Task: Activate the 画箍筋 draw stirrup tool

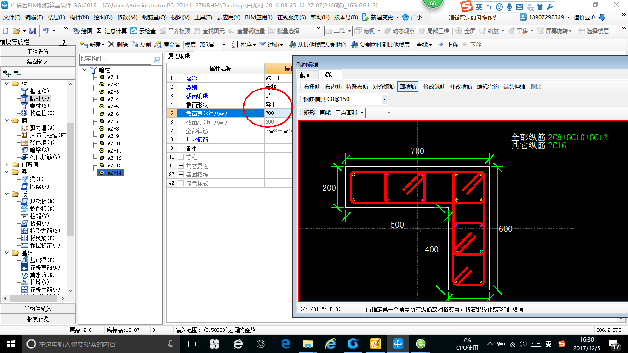Action: pos(408,86)
